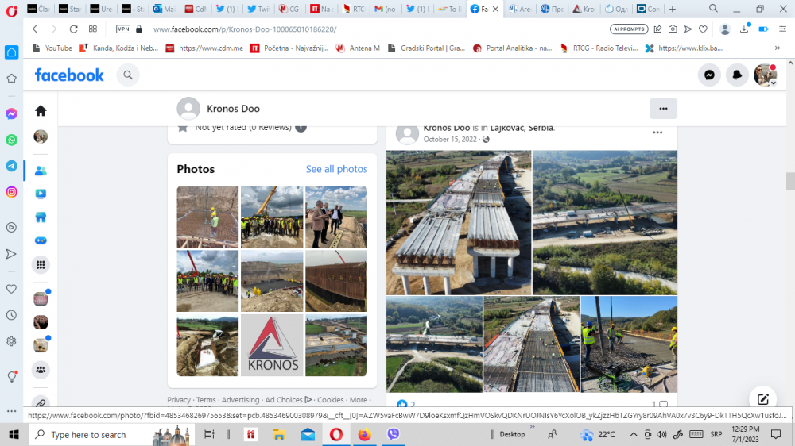Open WhatsApp in Opera sidebar
The image size is (795, 446).
pyautogui.click(x=11, y=140)
